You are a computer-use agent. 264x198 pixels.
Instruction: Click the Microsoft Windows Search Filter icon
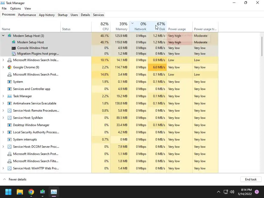[10, 161]
